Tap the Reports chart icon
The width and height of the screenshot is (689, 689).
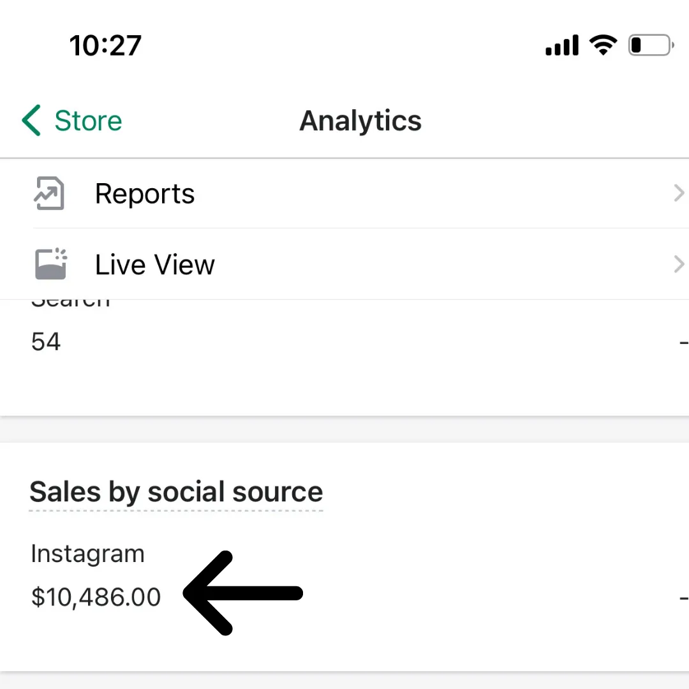(49, 193)
